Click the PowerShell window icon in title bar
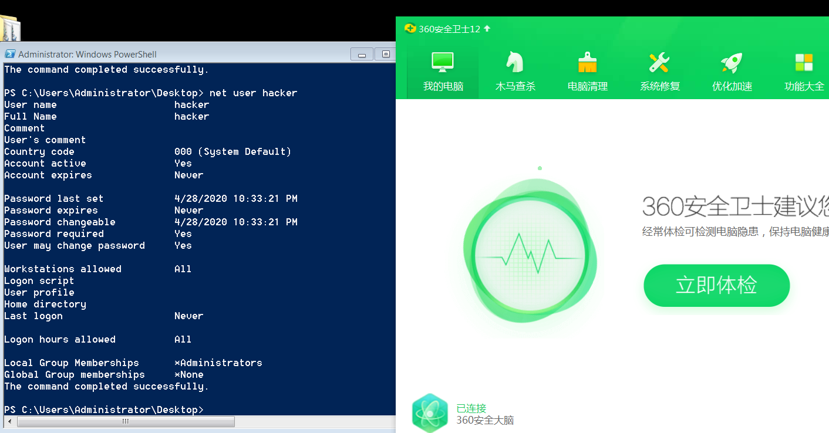The image size is (829, 433). pos(10,54)
